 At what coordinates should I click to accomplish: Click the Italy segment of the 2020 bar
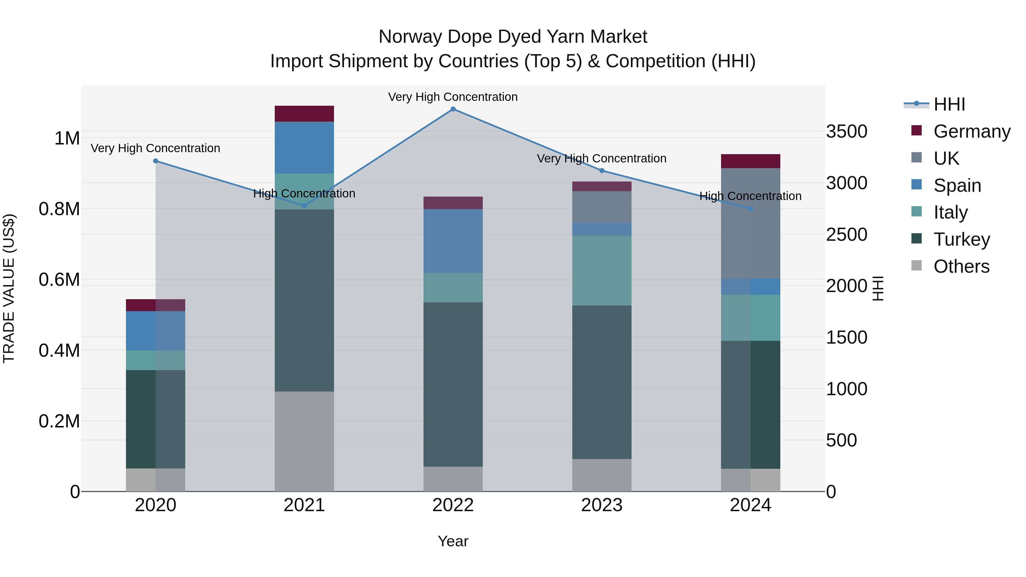coord(156,360)
